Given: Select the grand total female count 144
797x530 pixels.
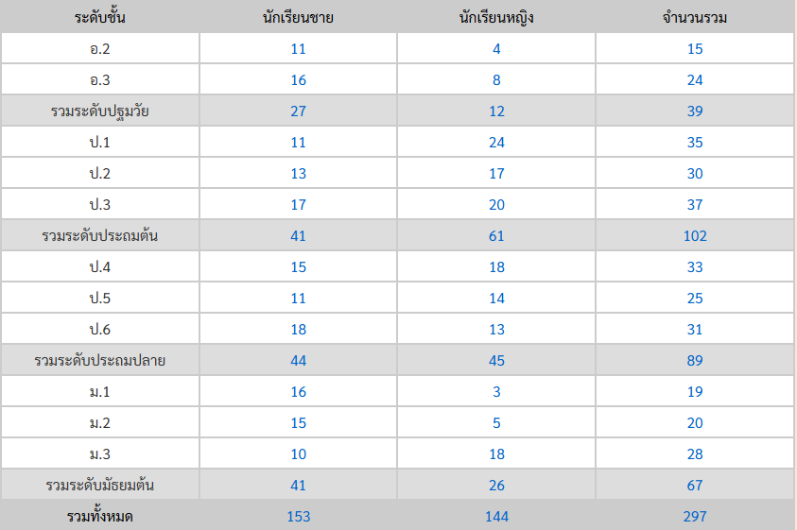Looking at the screenshot, I should coord(496,516).
